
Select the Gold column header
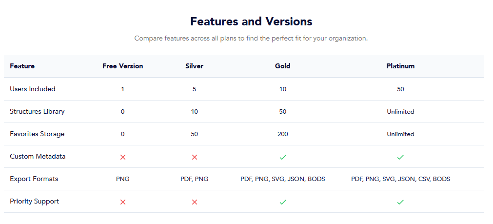(x=283, y=66)
